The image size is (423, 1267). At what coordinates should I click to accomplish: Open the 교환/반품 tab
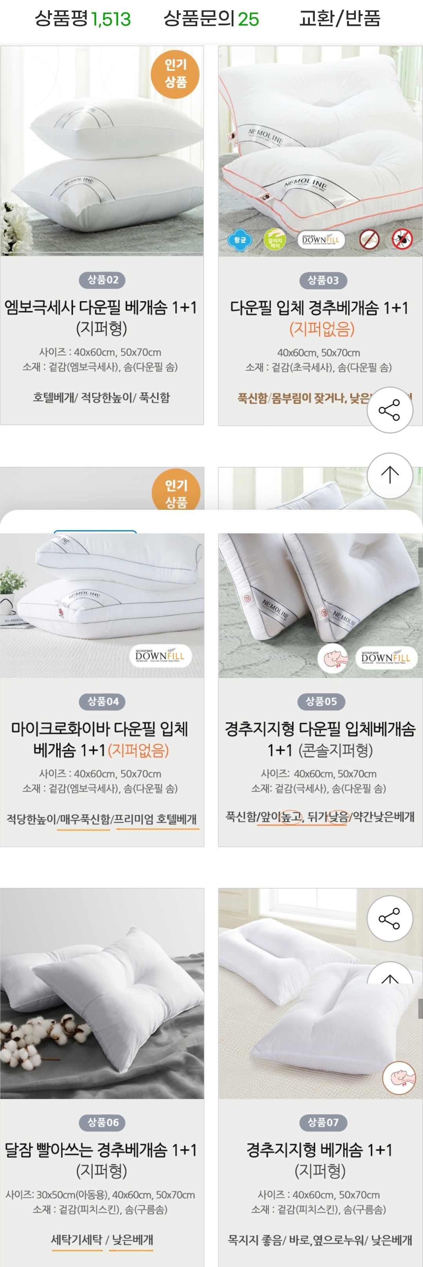tap(339, 19)
